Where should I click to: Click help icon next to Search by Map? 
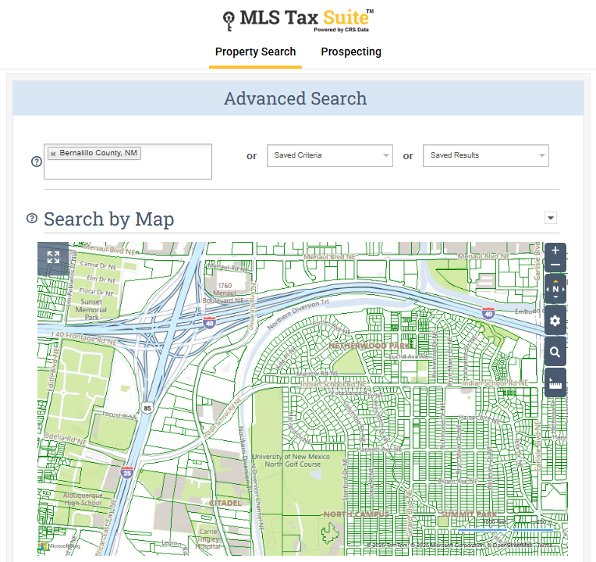(x=32, y=219)
